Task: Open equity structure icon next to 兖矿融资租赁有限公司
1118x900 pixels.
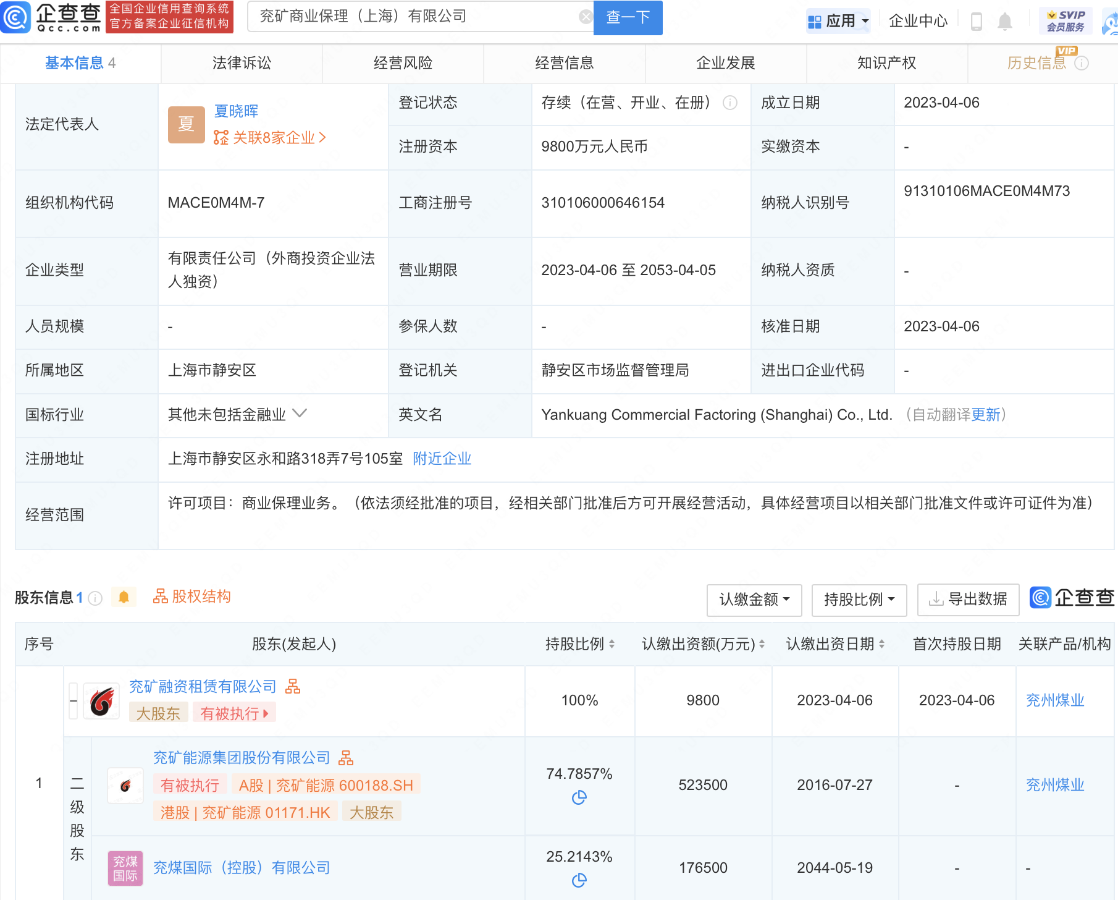Action: pos(293,687)
